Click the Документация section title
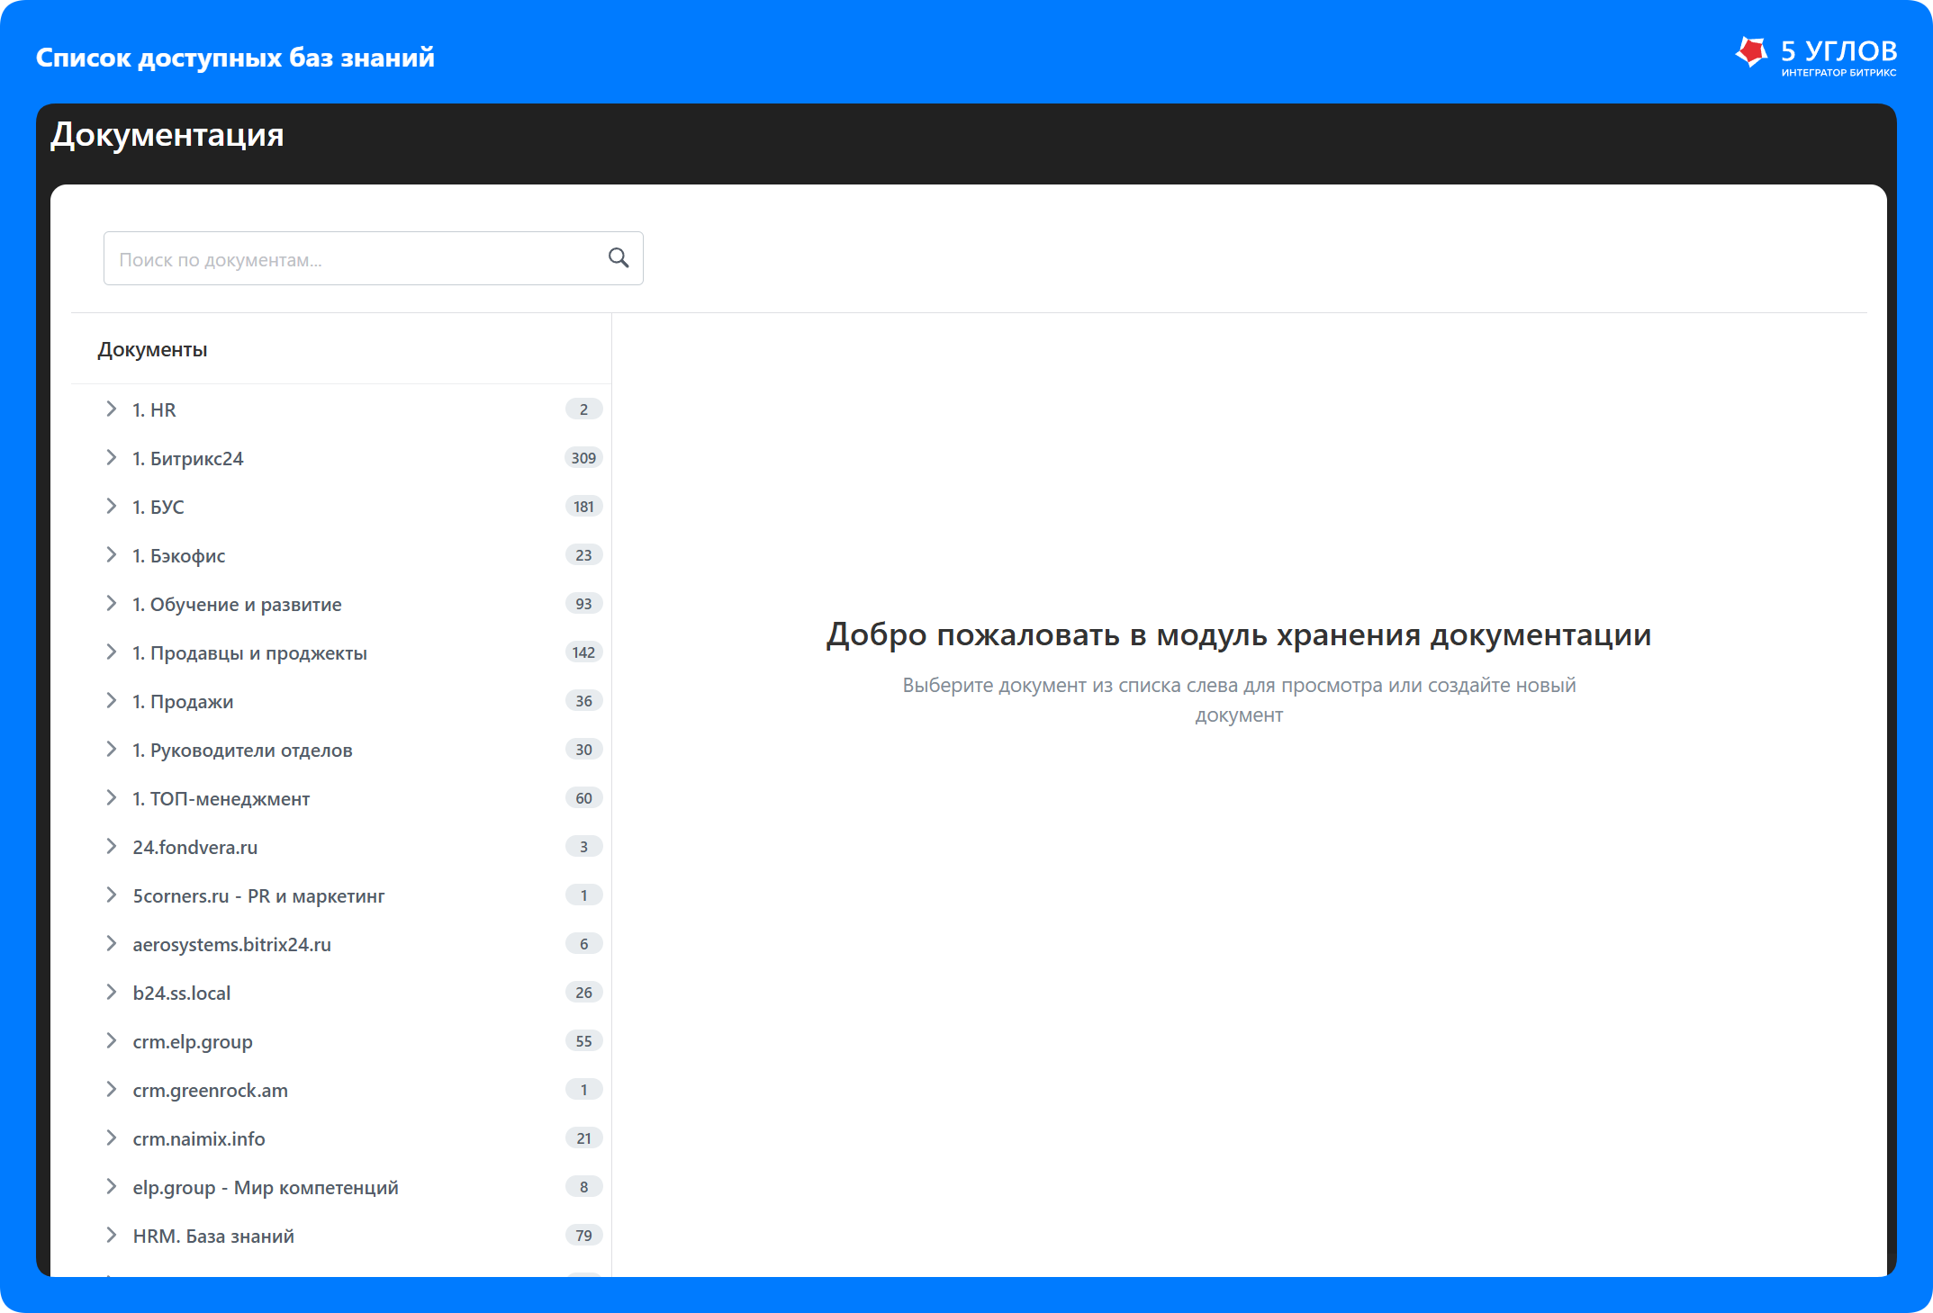 (167, 135)
